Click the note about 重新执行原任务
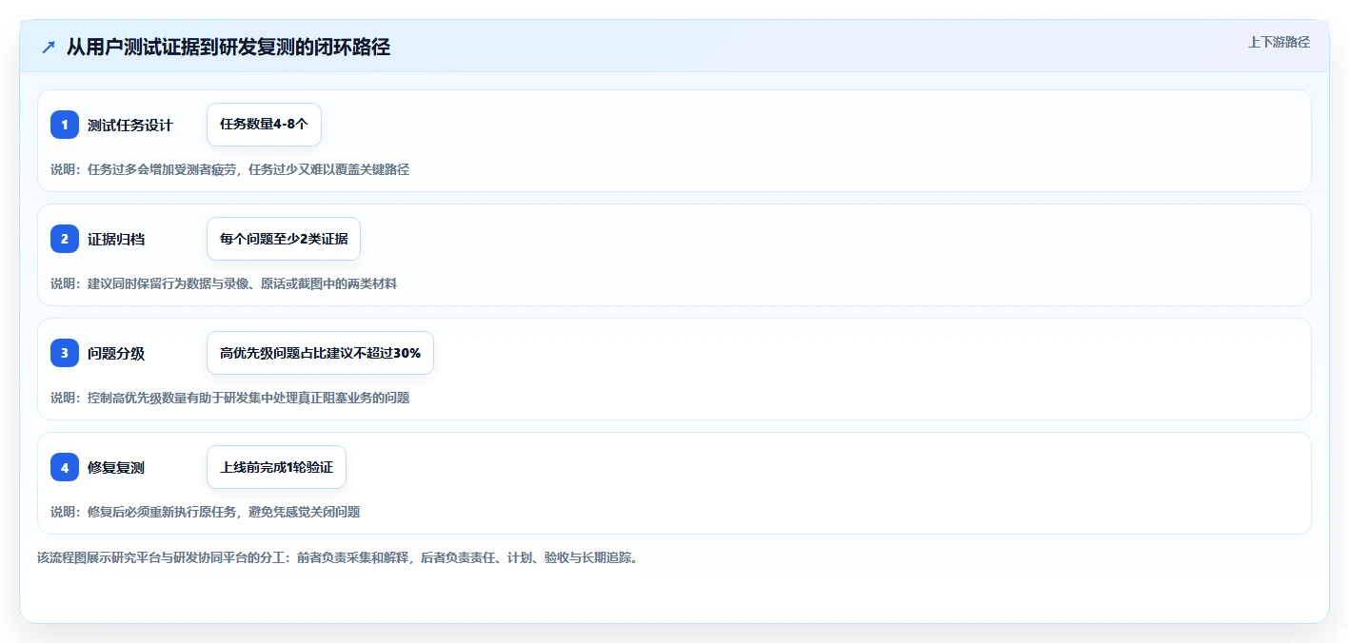Viewport: 1349px width, 643px height. 206,512
